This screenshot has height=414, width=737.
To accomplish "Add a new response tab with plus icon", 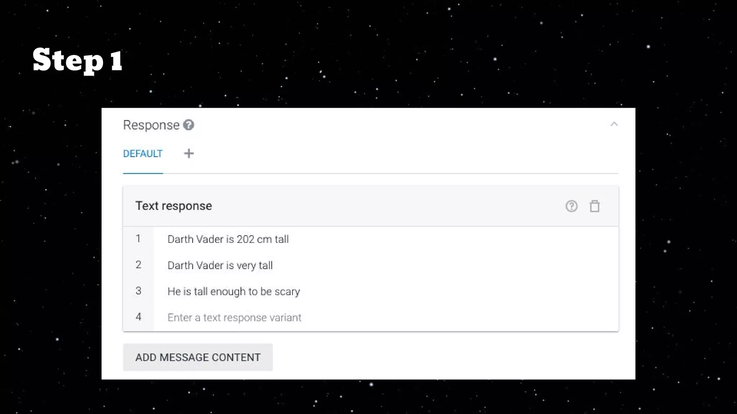I will [189, 153].
